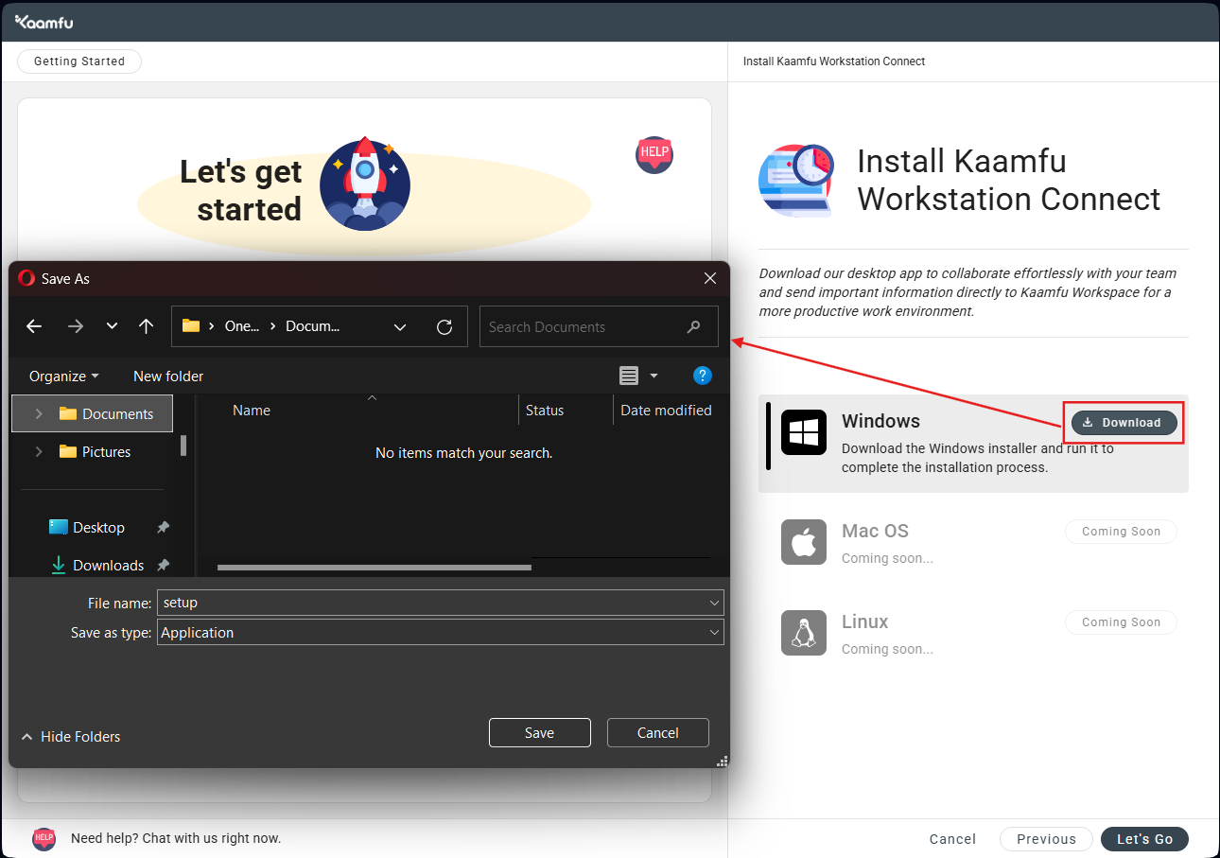The width and height of the screenshot is (1220, 858).
Task: Open recent locations chevron in Save As
Action: click(x=112, y=326)
